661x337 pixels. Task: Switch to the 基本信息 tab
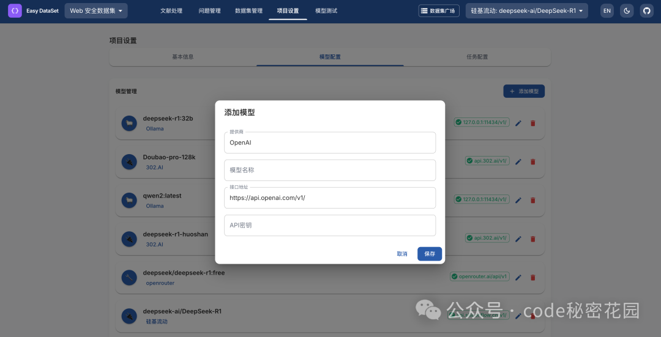coord(183,57)
